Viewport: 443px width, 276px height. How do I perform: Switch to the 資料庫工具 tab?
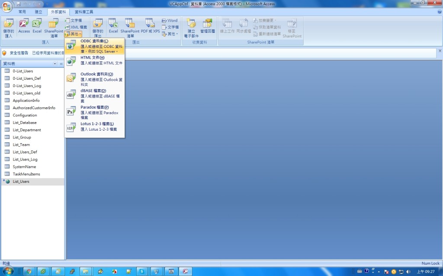click(84, 12)
